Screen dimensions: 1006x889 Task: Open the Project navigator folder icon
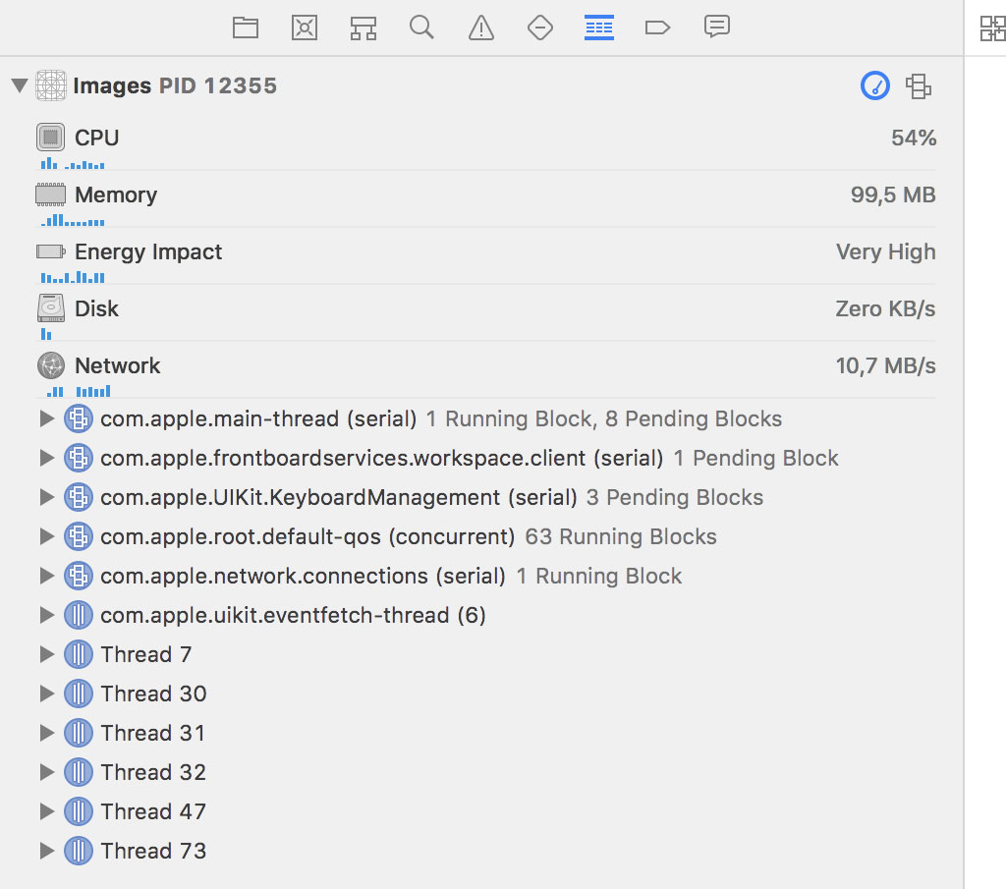246,28
